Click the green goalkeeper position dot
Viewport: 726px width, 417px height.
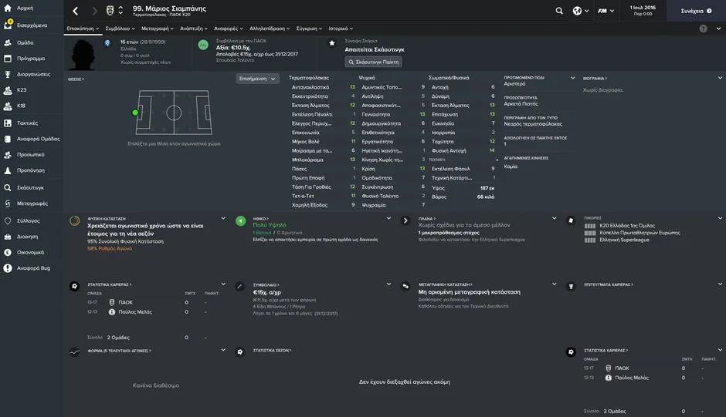tap(135, 113)
